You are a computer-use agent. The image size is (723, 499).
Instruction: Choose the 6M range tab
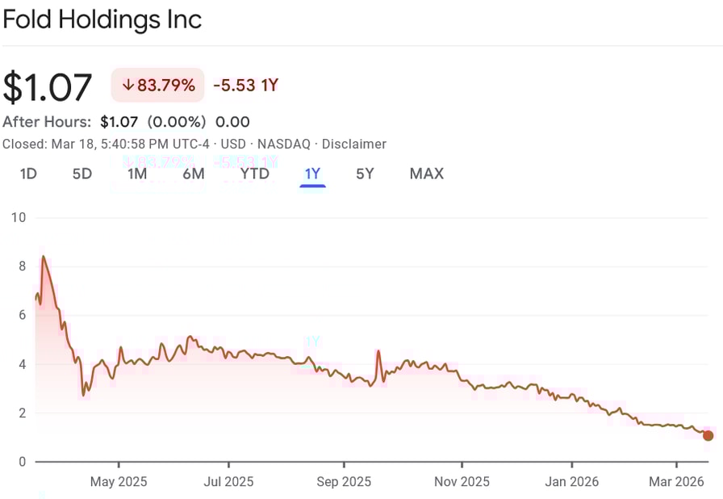pos(194,174)
